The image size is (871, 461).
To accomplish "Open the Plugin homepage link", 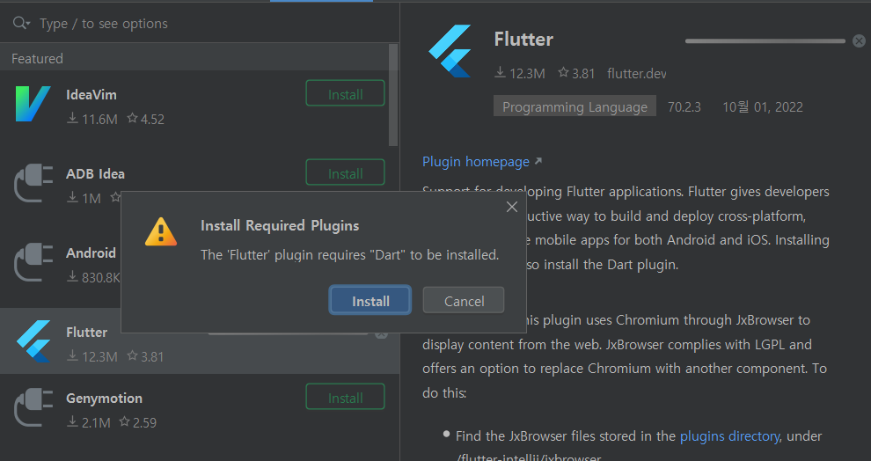I will (x=475, y=162).
